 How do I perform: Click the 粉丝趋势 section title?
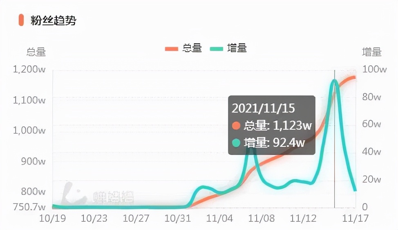coord(53,20)
